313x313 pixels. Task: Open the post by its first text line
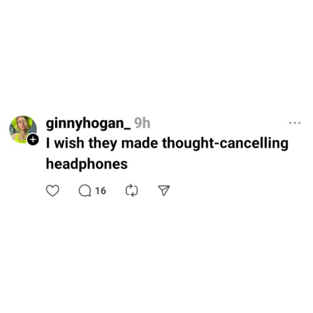[x=167, y=143]
